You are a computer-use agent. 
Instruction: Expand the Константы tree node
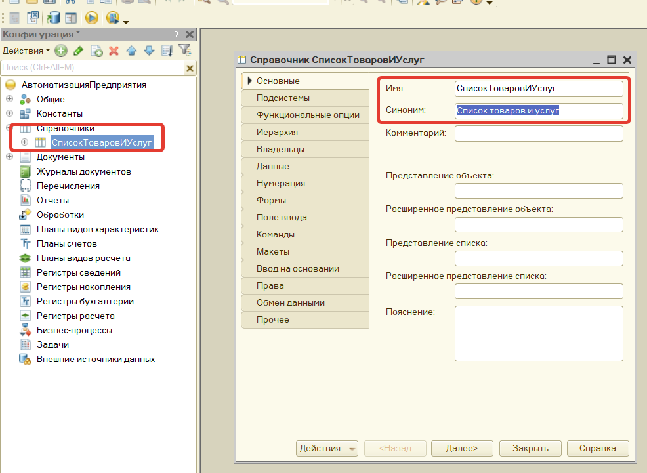(x=9, y=113)
